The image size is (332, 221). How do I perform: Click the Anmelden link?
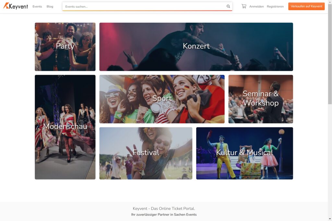pyautogui.click(x=256, y=6)
